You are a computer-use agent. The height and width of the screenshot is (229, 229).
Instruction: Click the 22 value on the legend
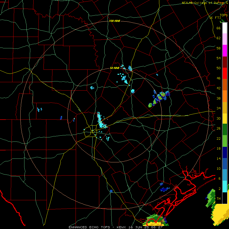(x=219, y=138)
